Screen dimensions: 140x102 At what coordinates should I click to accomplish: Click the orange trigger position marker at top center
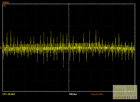[69, 4]
